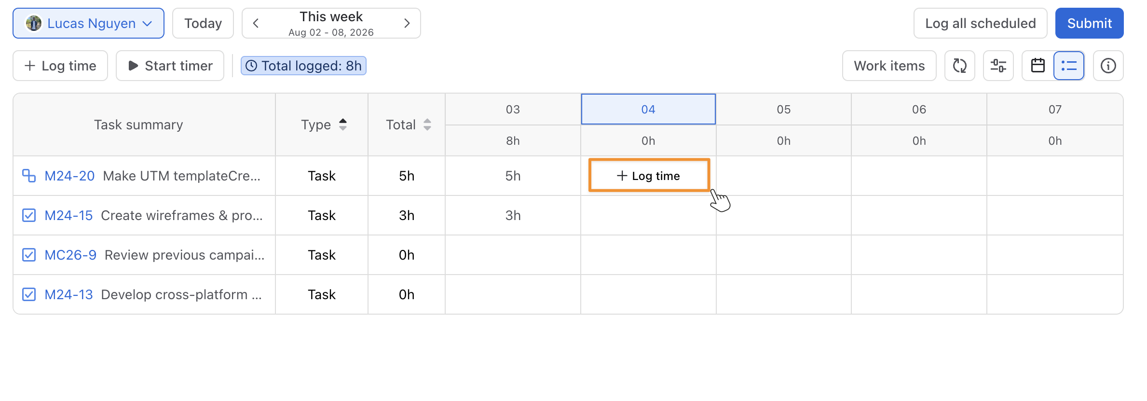Select the list view icon
The height and width of the screenshot is (401, 1147).
coord(1069,66)
